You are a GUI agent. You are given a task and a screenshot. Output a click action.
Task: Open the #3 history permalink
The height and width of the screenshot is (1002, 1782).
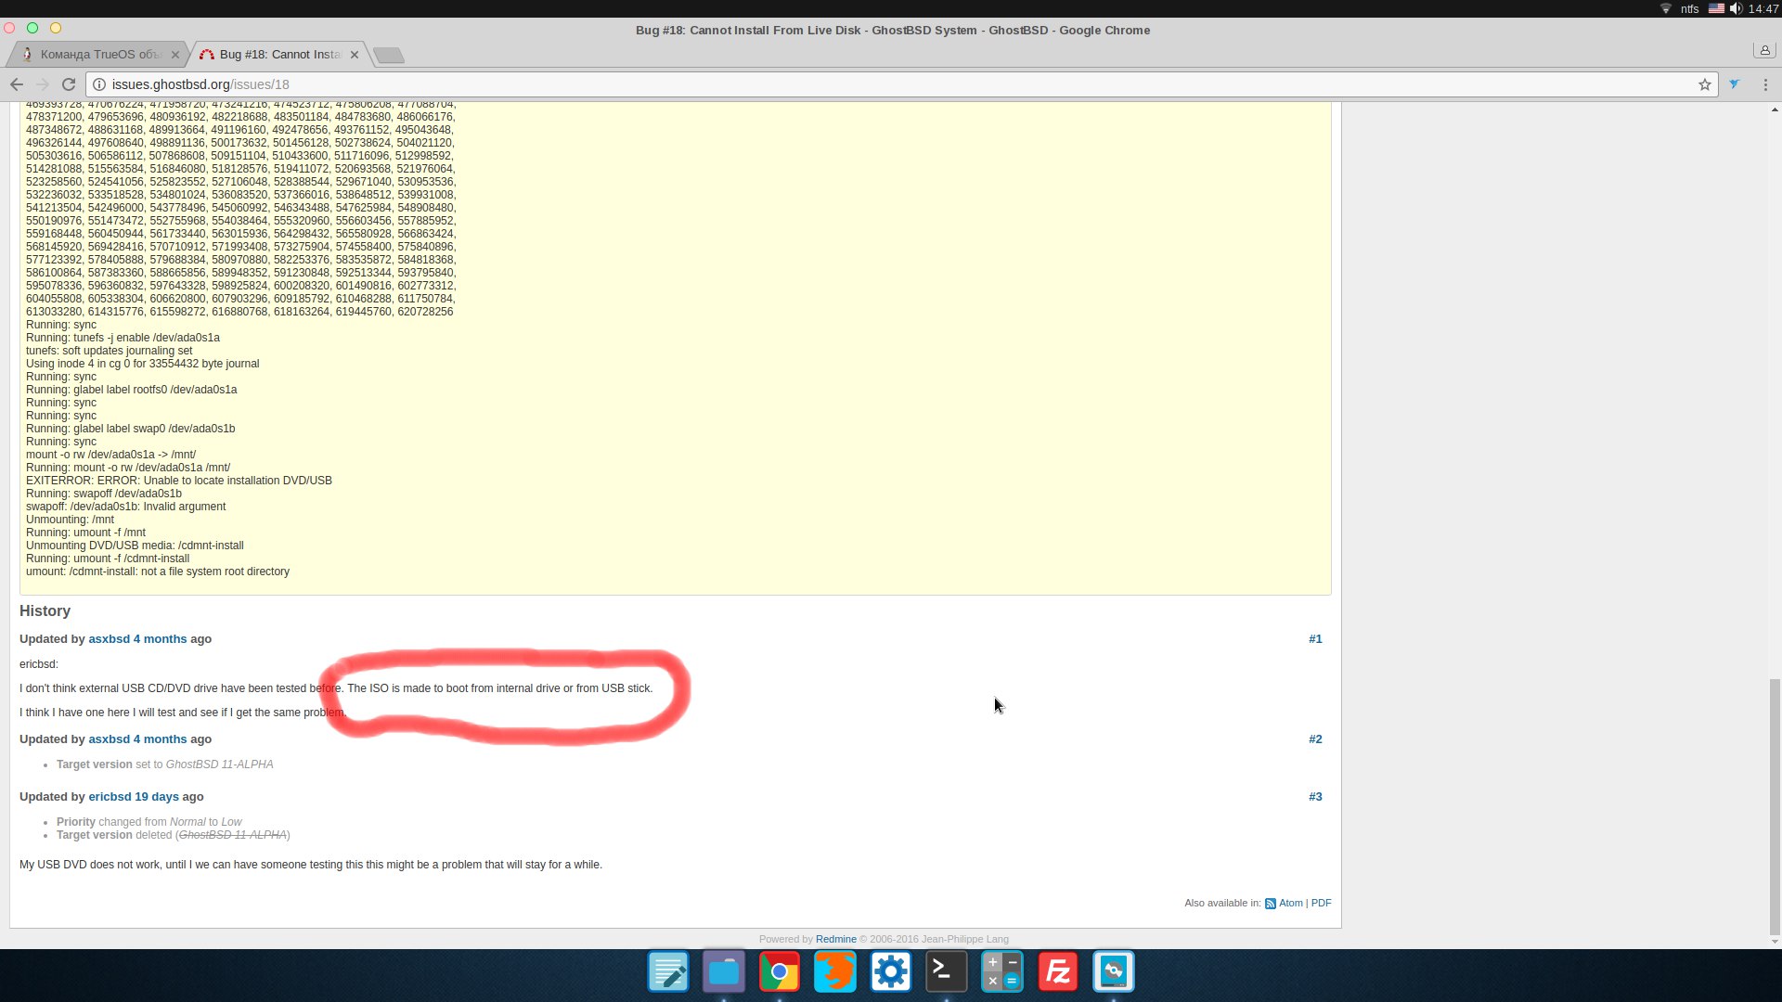[x=1315, y=797]
